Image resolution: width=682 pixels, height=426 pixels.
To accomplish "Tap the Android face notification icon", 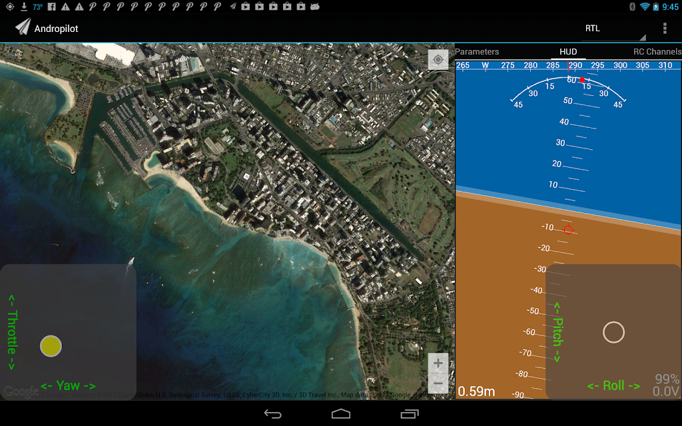I will pyautogui.click(x=315, y=7).
